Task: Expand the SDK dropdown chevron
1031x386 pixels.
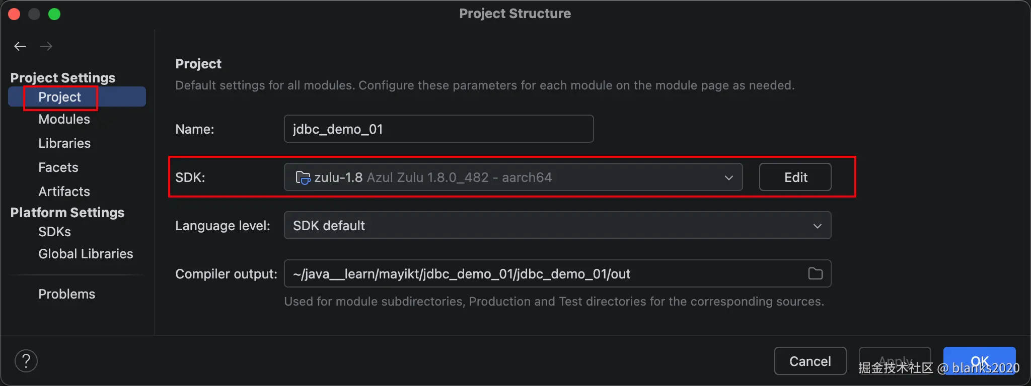Action: click(x=728, y=177)
